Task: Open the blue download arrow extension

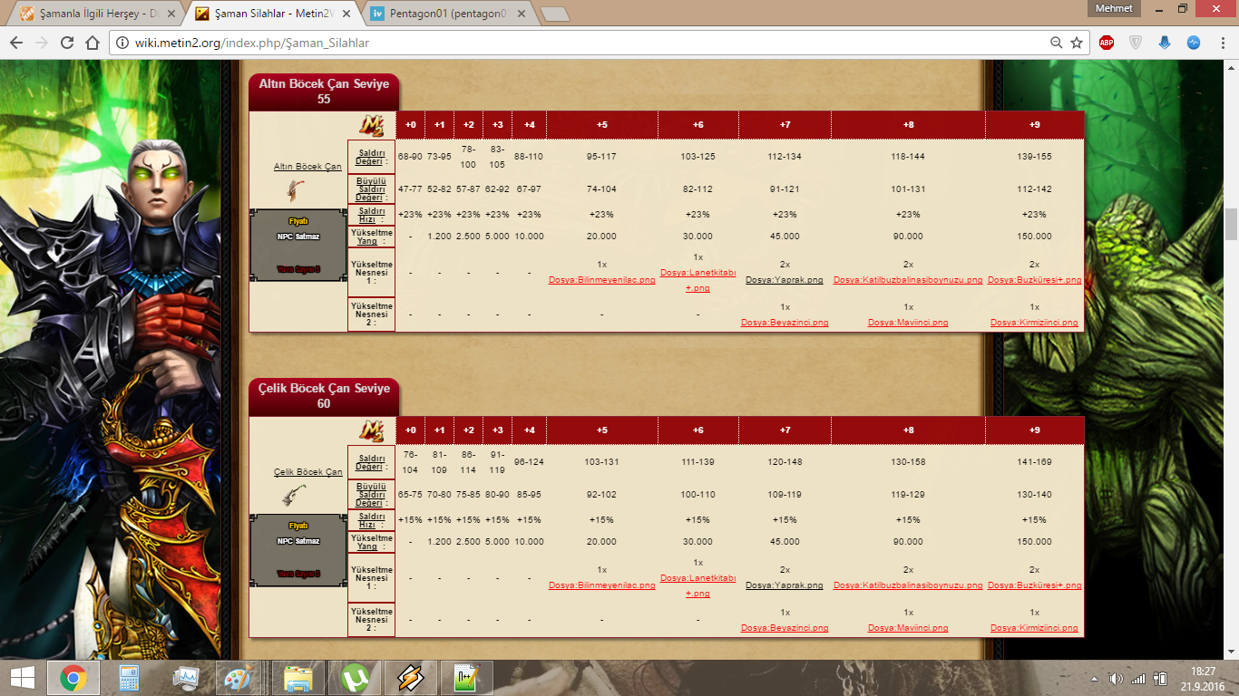Action: coord(1165,43)
